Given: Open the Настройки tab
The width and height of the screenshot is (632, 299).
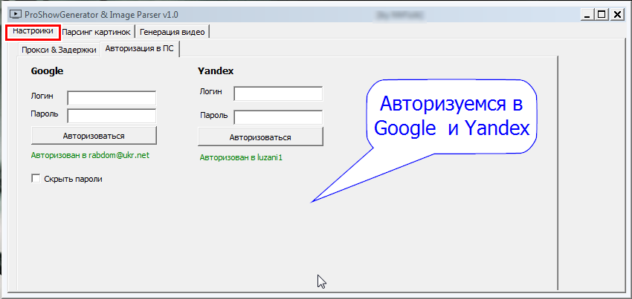Looking at the screenshot, I should click(x=33, y=32).
